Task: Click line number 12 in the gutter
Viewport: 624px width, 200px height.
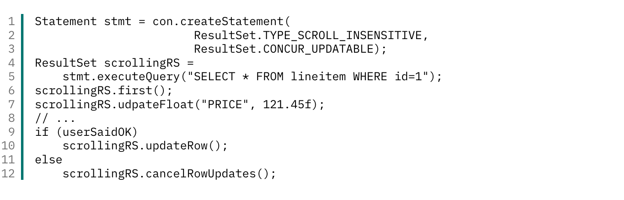Action: 8,173
